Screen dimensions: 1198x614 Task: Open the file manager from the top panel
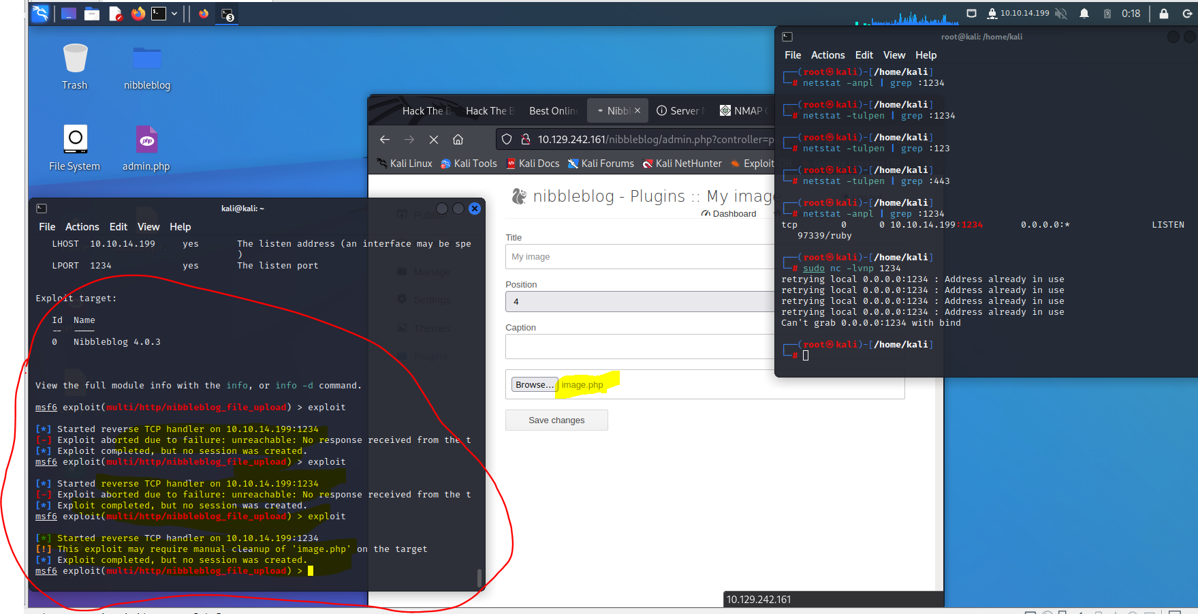pyautogui.click(x=92, y=14)
